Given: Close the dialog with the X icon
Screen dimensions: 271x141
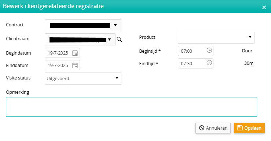Looking at the screenshot, I should pos(264,7).
